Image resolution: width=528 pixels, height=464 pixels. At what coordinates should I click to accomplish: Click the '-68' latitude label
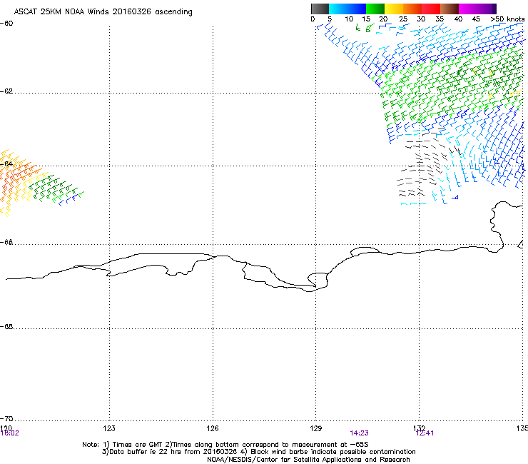point(6,326)
